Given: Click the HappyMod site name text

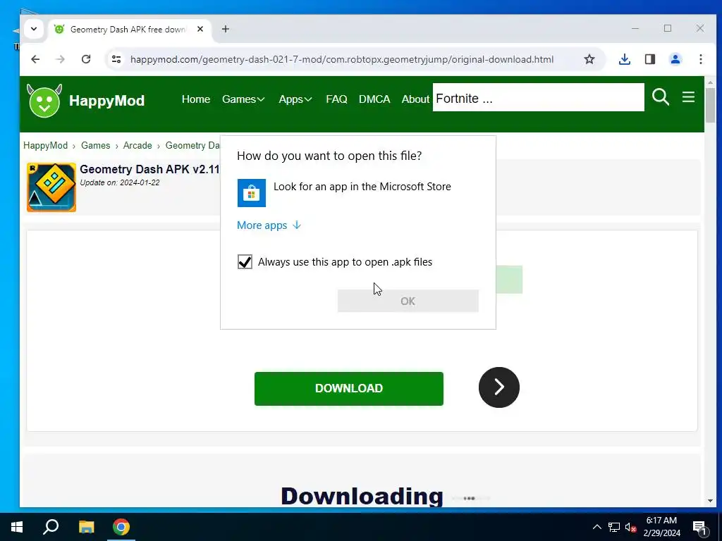Looking at the screenshot, I should pos(107,100).
